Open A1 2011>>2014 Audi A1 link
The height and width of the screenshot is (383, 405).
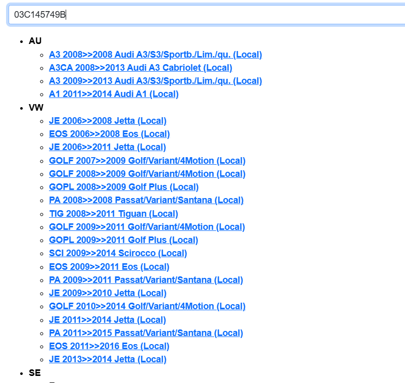tap(114, 94)
